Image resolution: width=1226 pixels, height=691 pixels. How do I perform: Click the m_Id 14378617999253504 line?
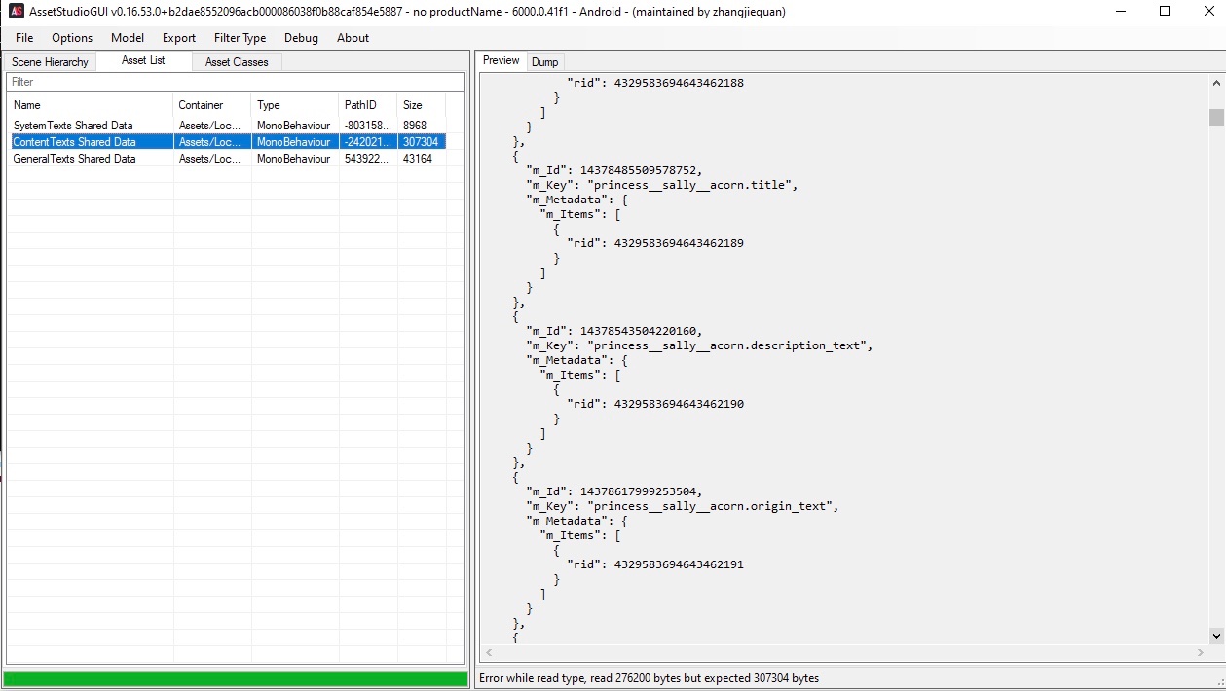click(x=613, y=491)
